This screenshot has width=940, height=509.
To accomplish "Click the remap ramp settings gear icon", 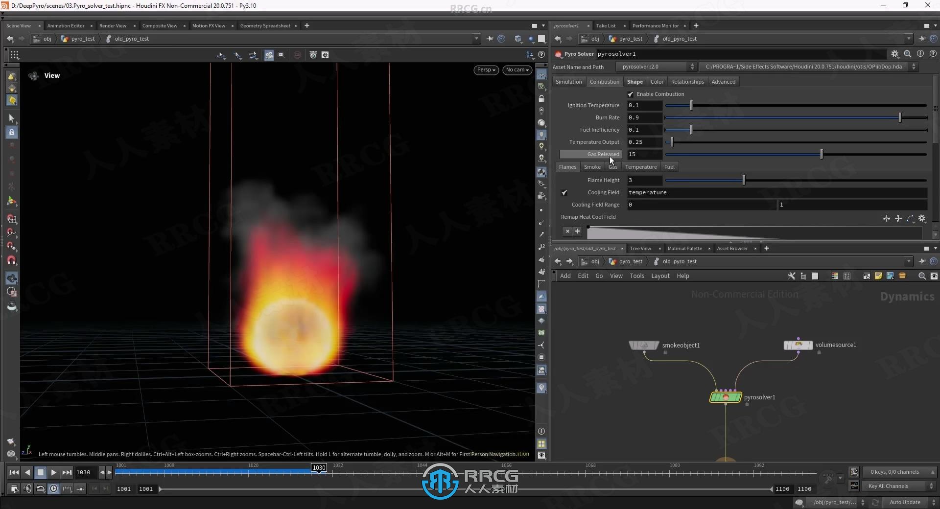I will (x=922, y=218).
